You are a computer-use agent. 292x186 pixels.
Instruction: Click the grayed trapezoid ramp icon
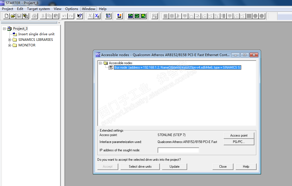pos(191,16)
